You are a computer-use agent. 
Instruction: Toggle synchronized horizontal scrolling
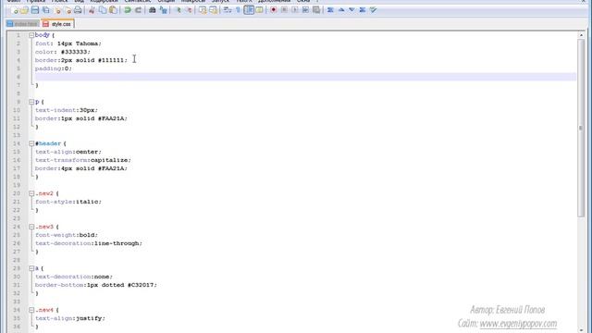(214, 10)
